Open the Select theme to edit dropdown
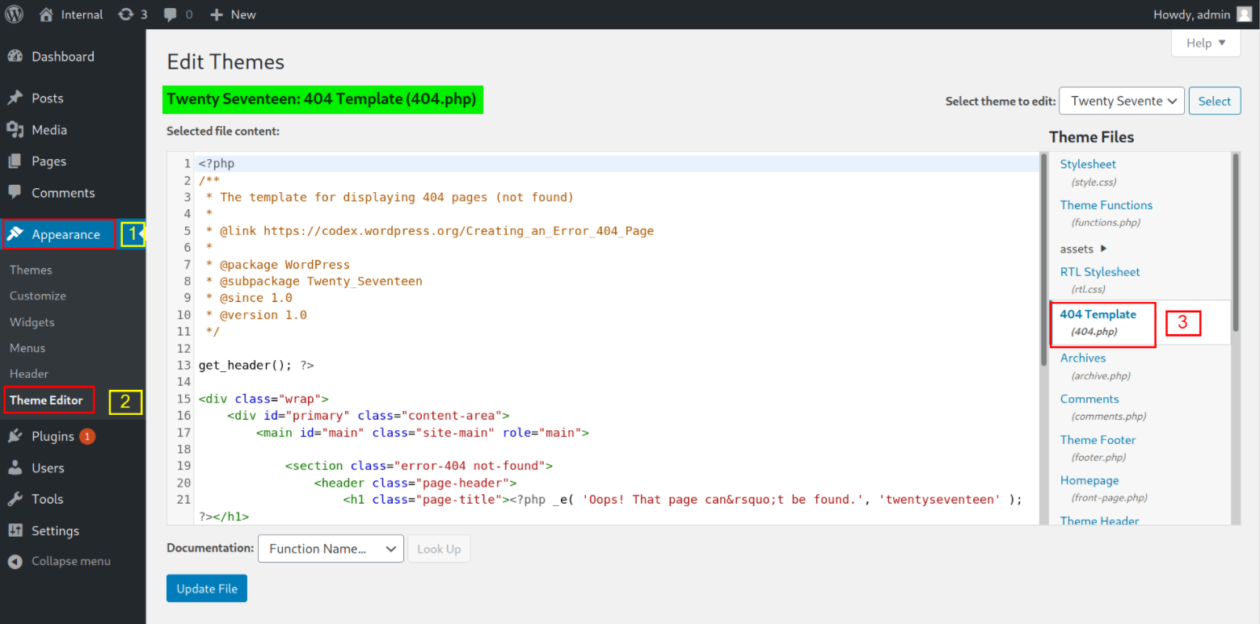The image size is (1260, 624). pos(1122,101)
